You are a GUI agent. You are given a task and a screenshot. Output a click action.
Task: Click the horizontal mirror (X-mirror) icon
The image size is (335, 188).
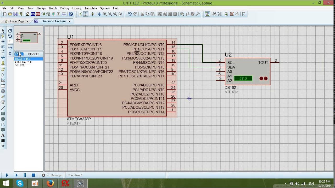coord(10,48)
